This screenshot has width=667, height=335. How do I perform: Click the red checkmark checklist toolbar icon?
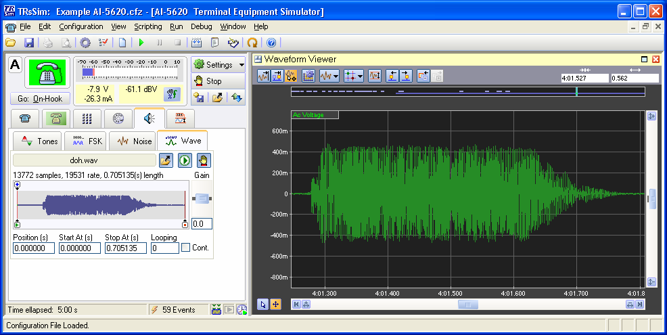click(103, 43)
